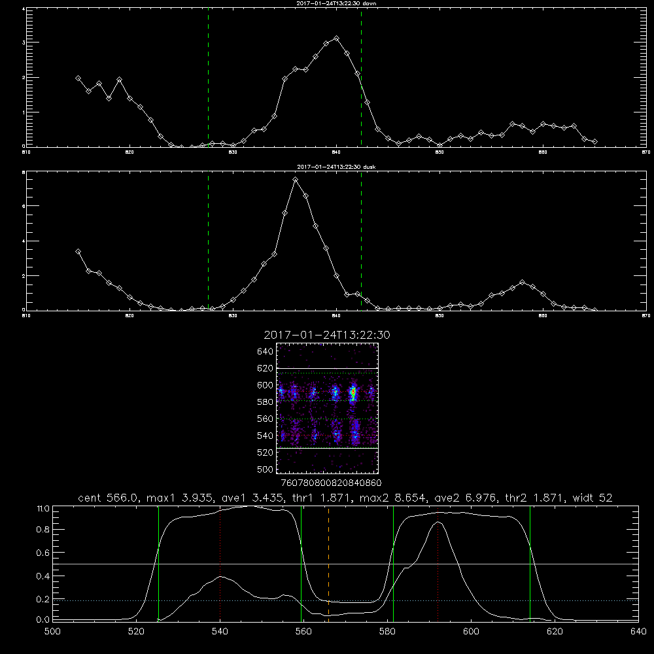The image size is (654, 654).
Task: Click y-axis label 520 beside spectral image
Action: tap(266, 453)
